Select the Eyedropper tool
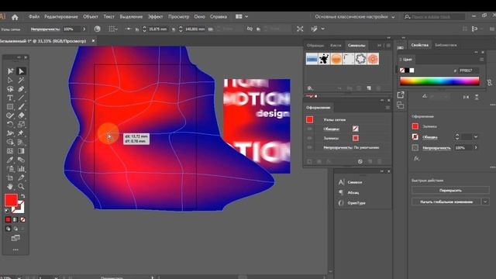The image size is (496, 279). point(10,160)
